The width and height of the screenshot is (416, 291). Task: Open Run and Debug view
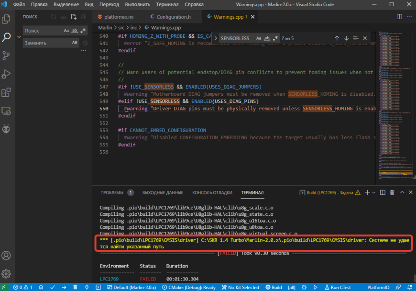click(7, 74)
